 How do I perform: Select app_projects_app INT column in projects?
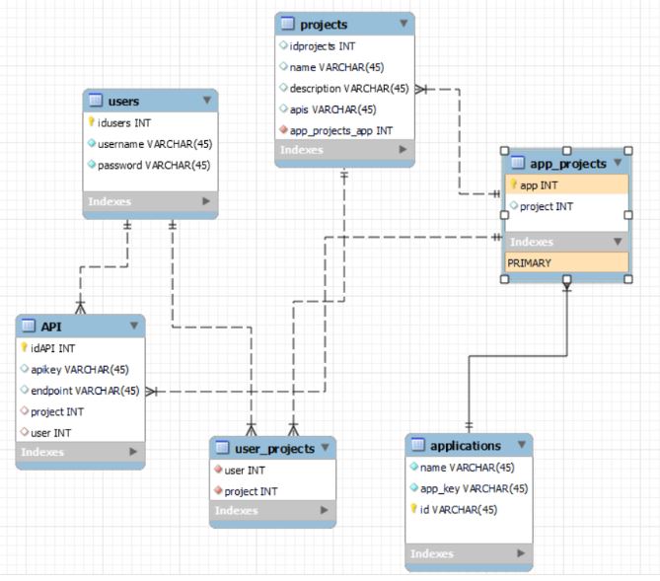coord(341,130)
